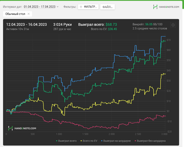Screen dimensions: 184x147
Task: Click the 287 рук в час label
Action: click(62, 29)
